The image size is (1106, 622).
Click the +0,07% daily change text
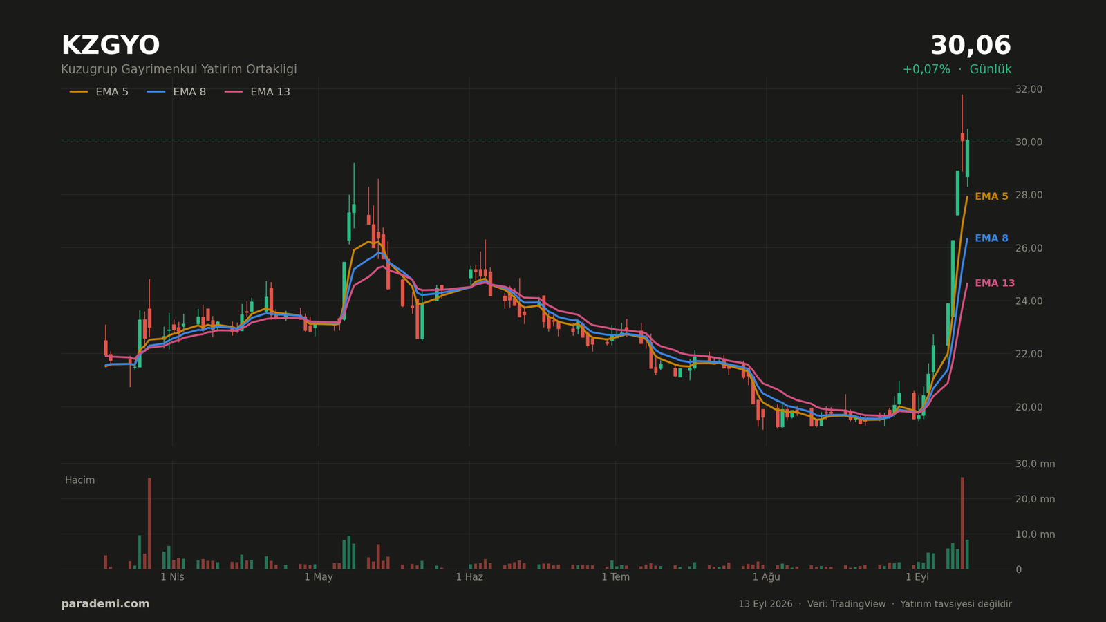click(926, 69)
